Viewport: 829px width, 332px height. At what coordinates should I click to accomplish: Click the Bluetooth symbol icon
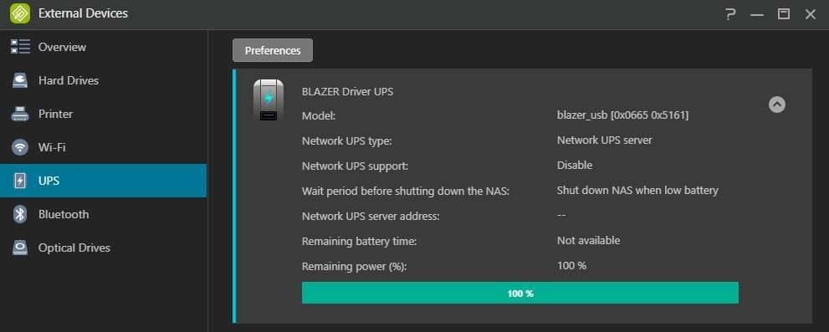point(20,214)
